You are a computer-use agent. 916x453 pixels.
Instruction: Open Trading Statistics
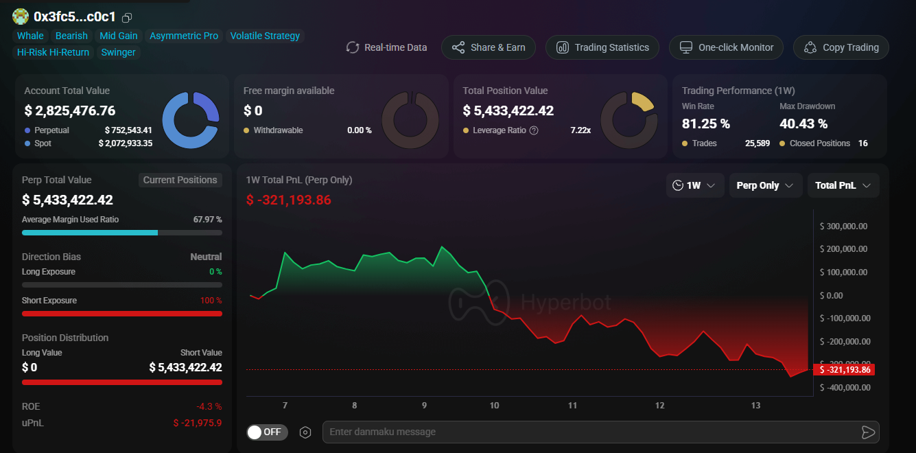[x=602, y=47]
